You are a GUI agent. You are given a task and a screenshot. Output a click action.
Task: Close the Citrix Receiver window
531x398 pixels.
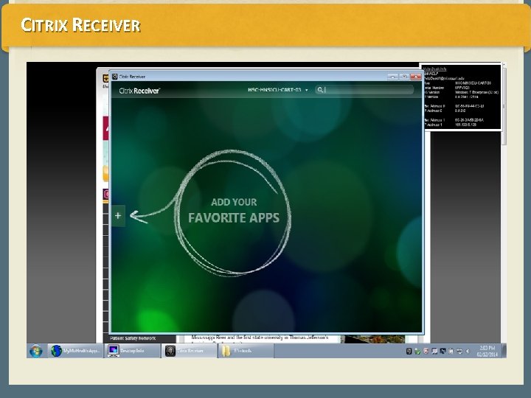415,77
